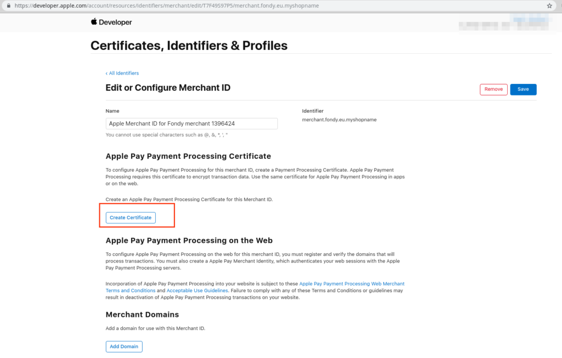Click the Add Domain button

[124, 346]
